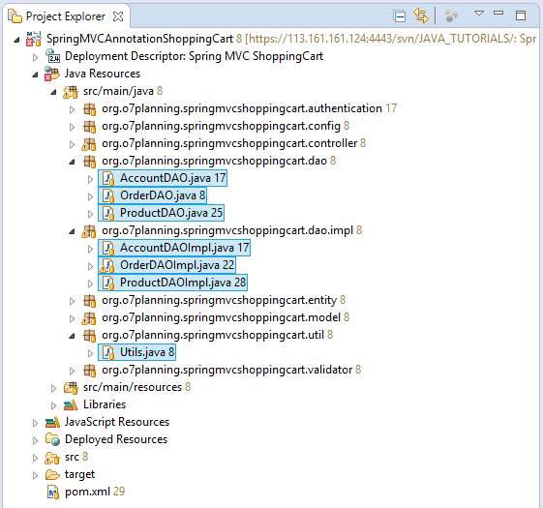Click the Deployed Resources folder icon
This screenshot has width=543, height=508.
[52, 439]
